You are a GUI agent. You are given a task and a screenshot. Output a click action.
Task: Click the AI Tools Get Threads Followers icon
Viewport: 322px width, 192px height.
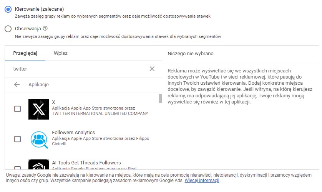[x=39, y=165]
